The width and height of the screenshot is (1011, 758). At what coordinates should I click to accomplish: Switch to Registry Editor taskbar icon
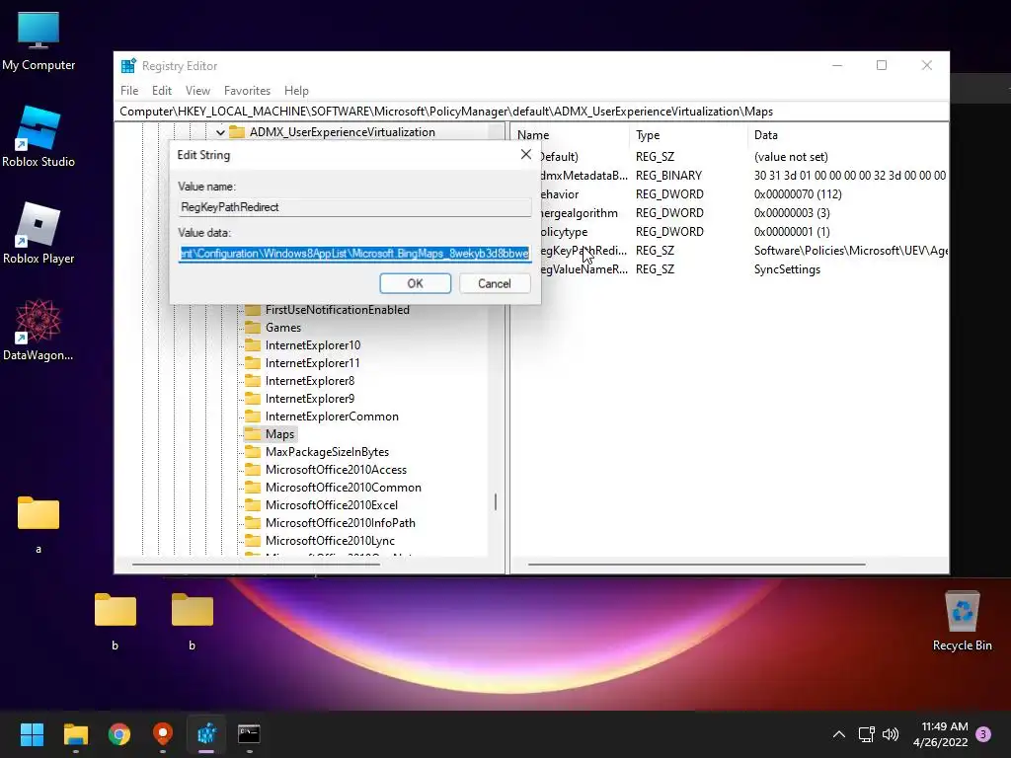206,733
